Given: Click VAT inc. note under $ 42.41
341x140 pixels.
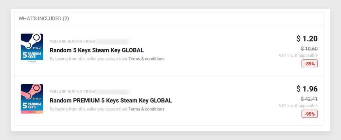Looking at the screenshot, I should click(298, 106).
